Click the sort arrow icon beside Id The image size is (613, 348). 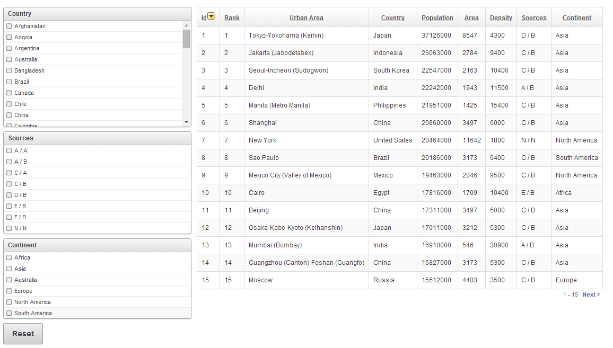pyautogui.click(x=212, y=16)
